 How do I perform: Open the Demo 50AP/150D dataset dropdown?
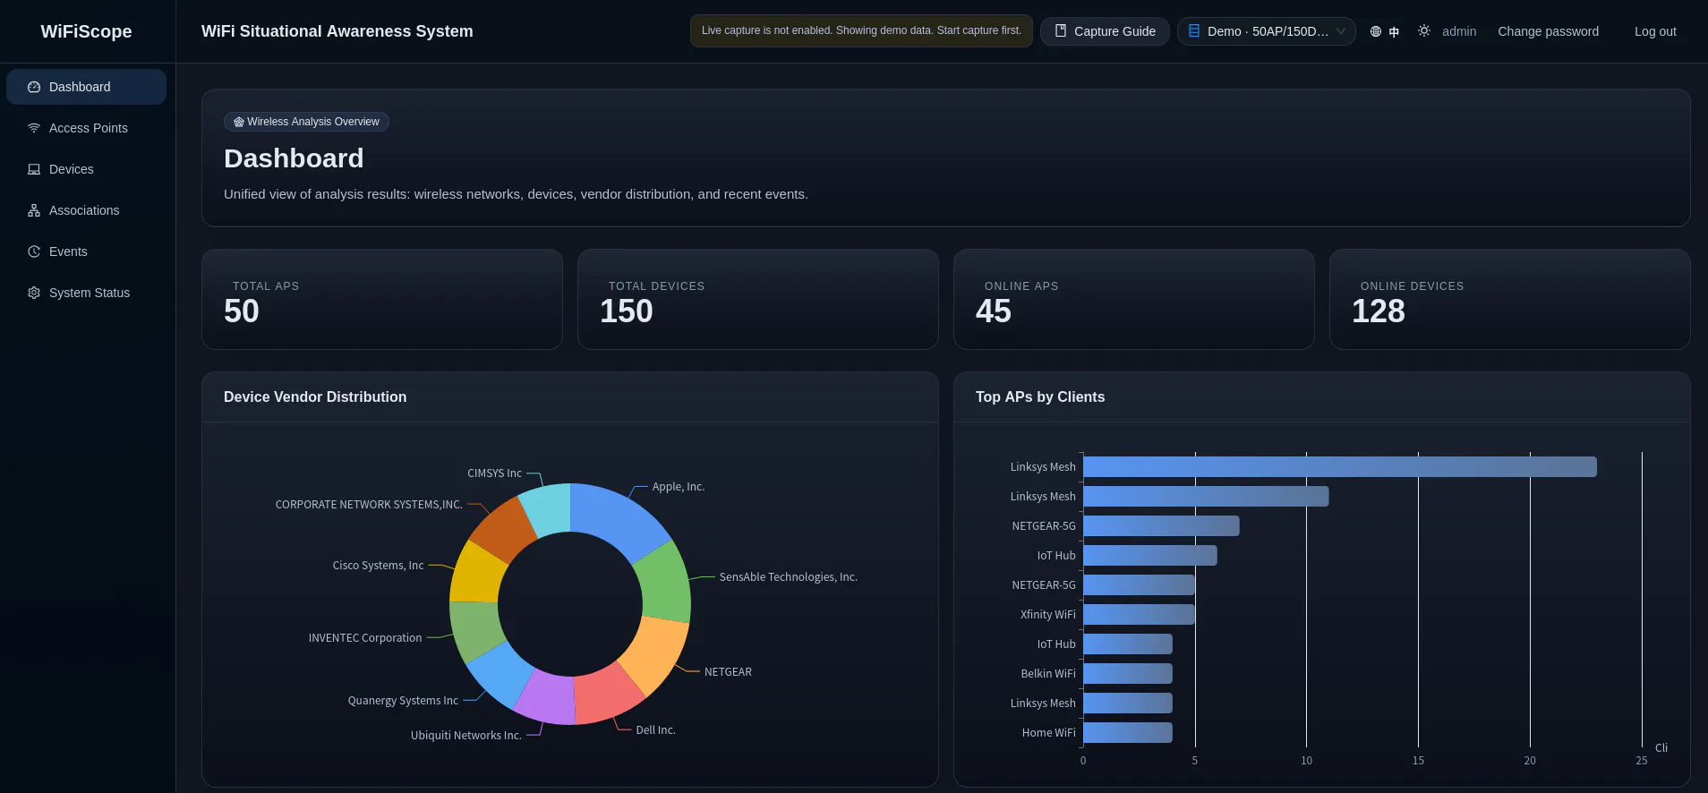[x=1267, y=31]
